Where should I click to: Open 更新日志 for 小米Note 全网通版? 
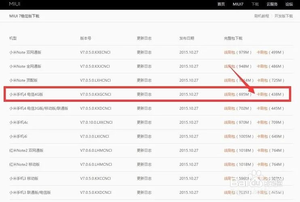click(x=144, y=66)
